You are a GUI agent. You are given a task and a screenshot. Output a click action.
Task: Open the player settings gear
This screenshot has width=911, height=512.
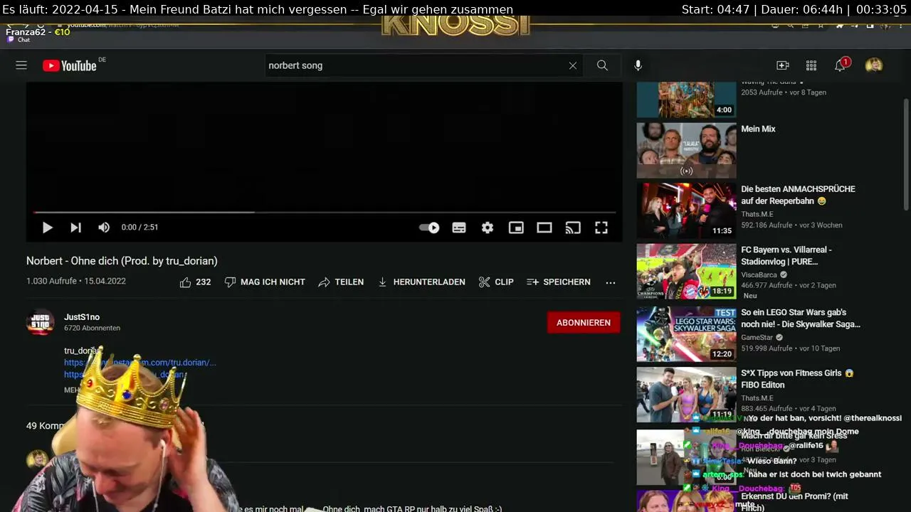click(488, 228)
